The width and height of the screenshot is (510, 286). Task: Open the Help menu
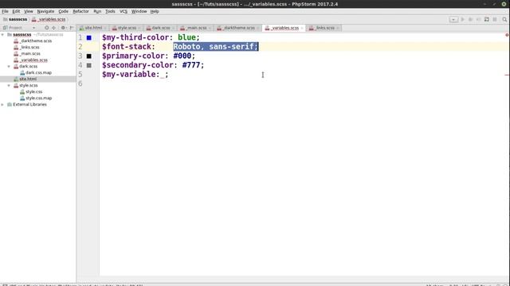click(x=155, y=11)
